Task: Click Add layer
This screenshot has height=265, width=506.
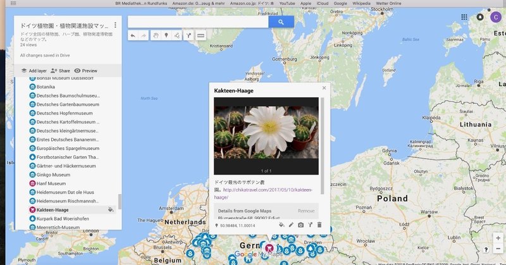Action: [34, 71]
